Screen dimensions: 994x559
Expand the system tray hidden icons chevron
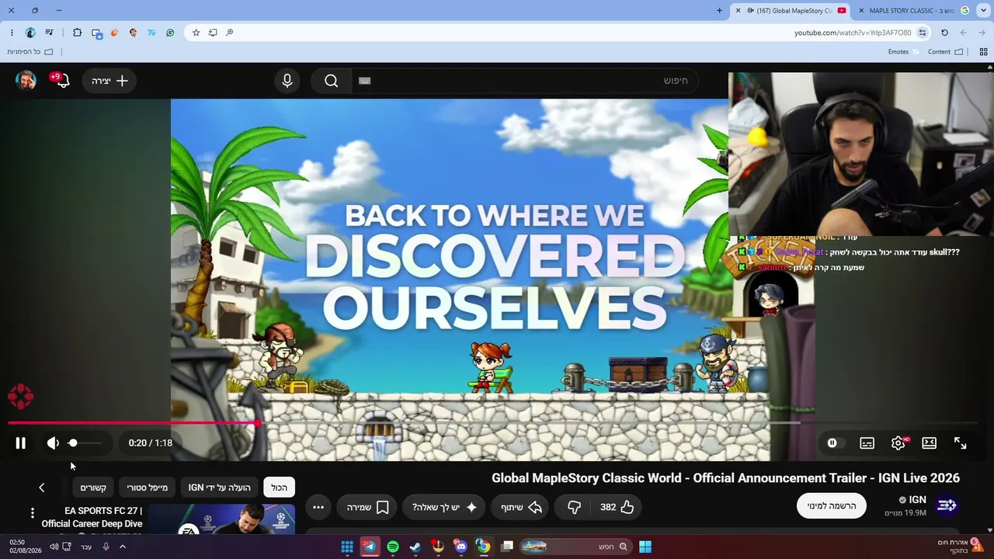point(122,547)
